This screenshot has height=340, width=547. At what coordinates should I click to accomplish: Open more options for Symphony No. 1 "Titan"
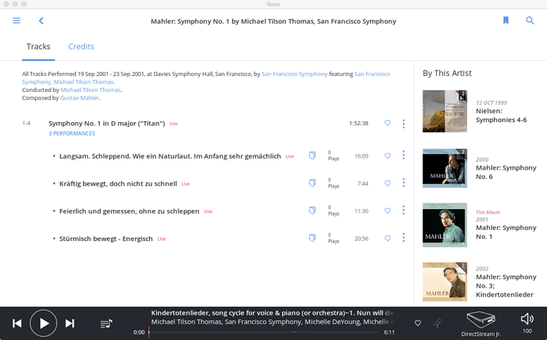(404, 124)
